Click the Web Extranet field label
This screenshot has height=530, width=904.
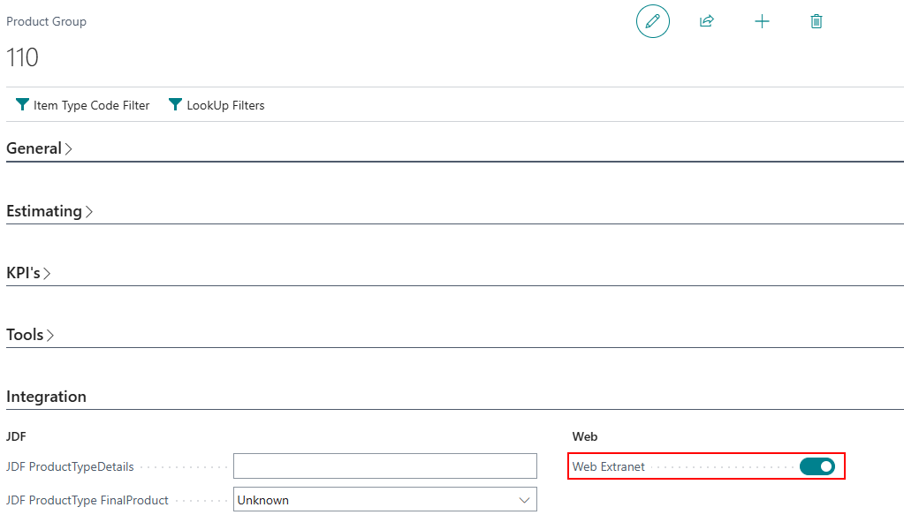click(608, 466)
